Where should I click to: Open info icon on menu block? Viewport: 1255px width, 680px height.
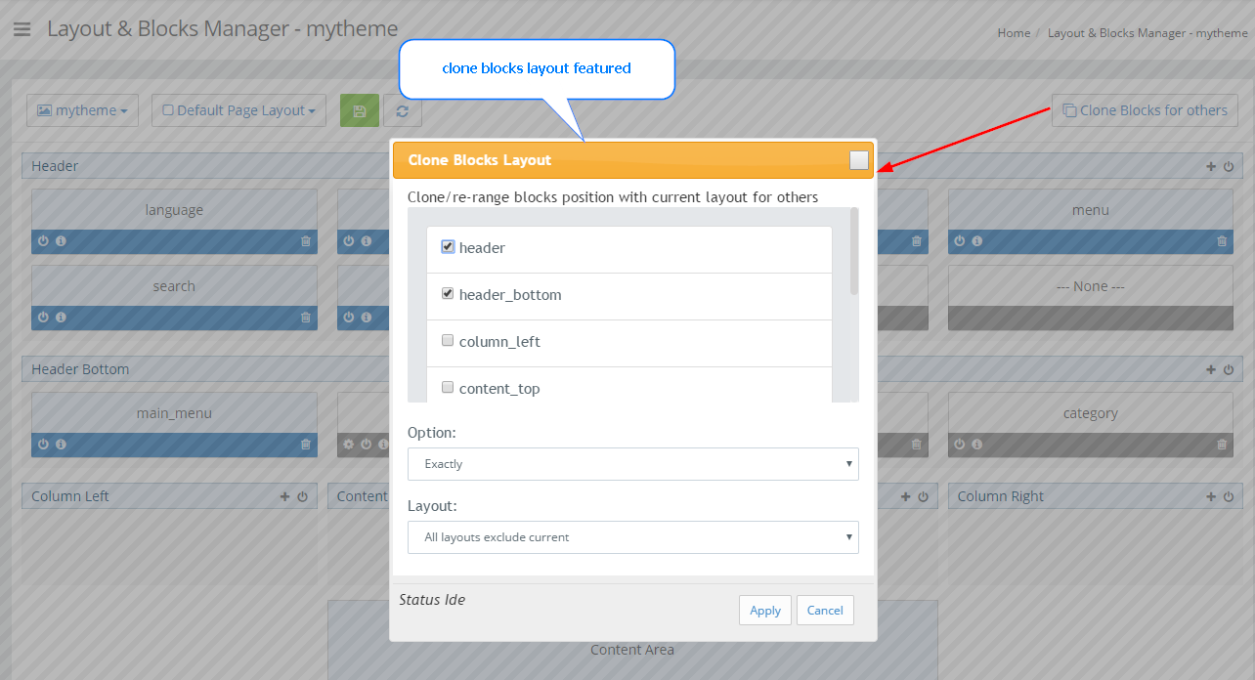coord(977,240)
